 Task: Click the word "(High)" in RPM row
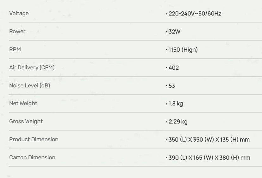[x=190, y=50]
